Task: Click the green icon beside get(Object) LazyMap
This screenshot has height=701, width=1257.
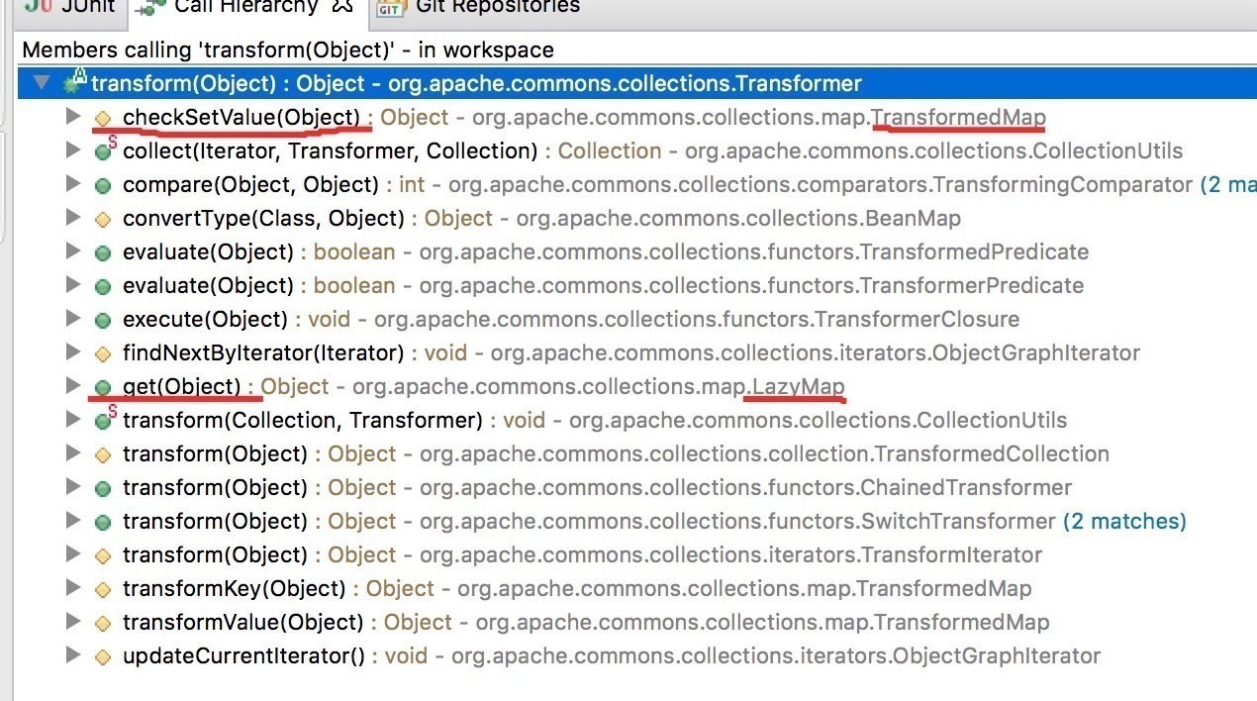Action: coord(102,387)
